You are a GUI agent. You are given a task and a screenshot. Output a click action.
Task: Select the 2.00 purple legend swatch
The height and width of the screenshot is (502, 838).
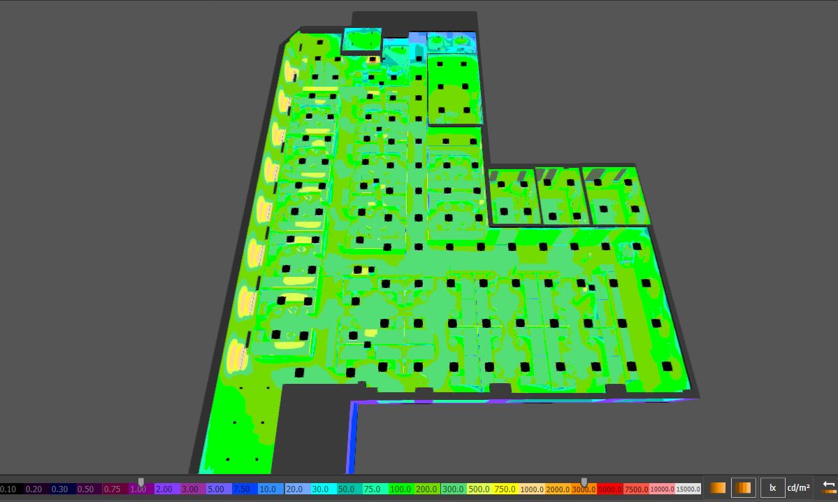164,489
